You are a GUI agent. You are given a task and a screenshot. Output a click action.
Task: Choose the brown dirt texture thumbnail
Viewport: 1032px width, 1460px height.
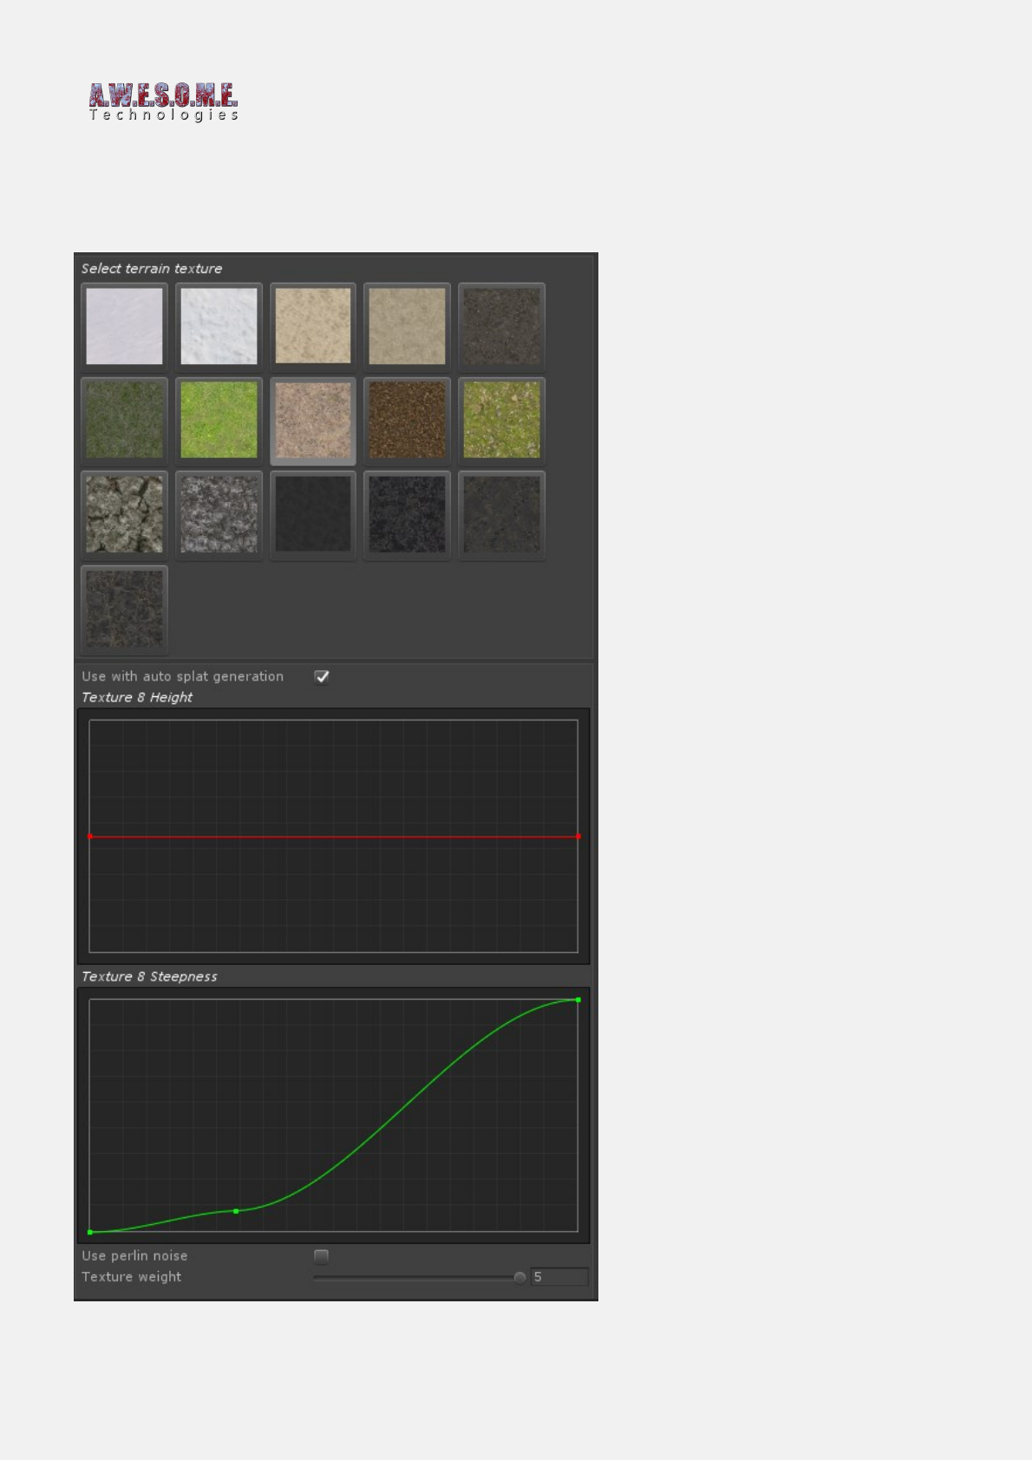tap(407, 420)
